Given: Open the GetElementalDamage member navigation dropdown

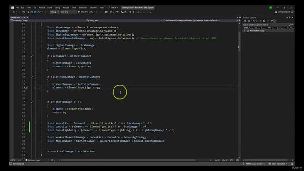Looking at the screenshot, I should pyautogui.click(x=200, y=20).
